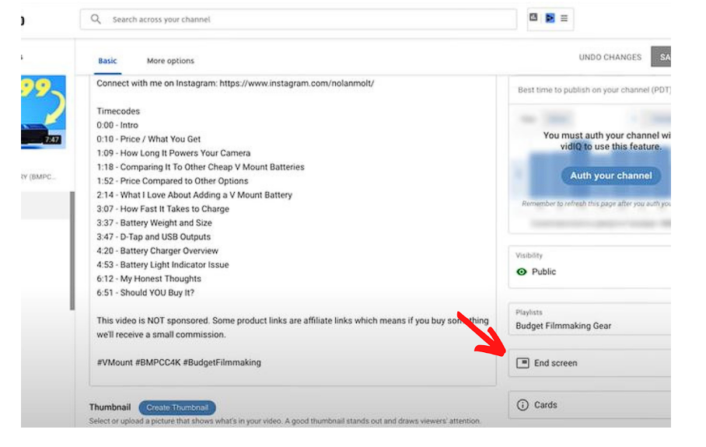Click the left sidebar vertical scrollbar

(x=73, y=249)
